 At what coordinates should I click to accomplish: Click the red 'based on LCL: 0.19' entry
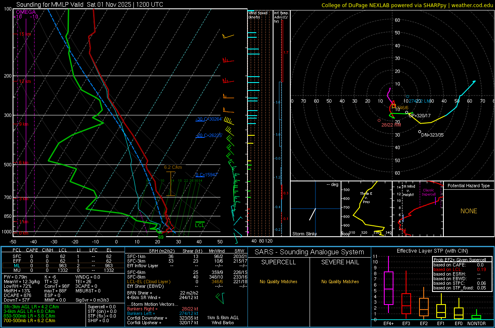(460, 269)
